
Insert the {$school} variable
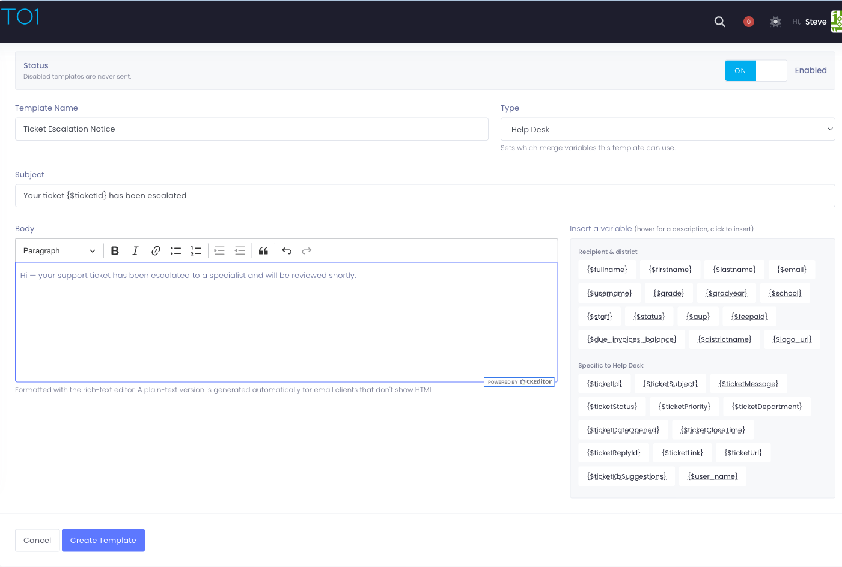tap(785, 293)
